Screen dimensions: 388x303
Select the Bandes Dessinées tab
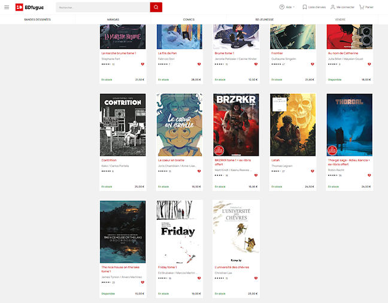(x=37, y=19)
